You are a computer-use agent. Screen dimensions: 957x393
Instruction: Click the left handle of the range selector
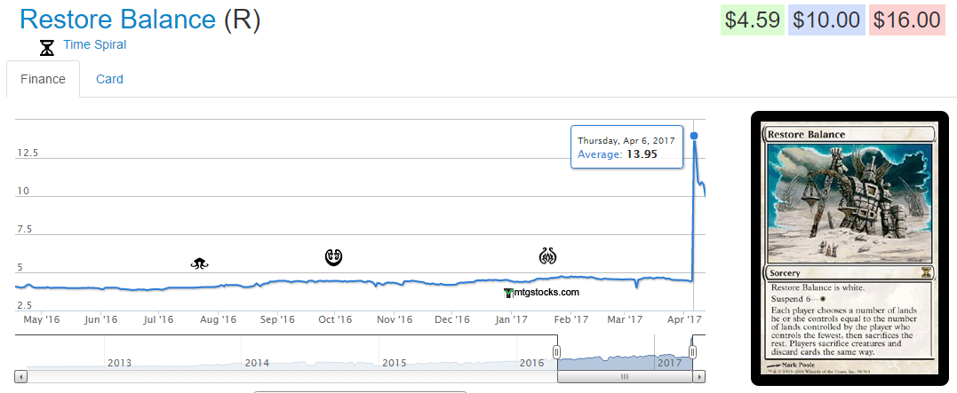pos(557,352)
